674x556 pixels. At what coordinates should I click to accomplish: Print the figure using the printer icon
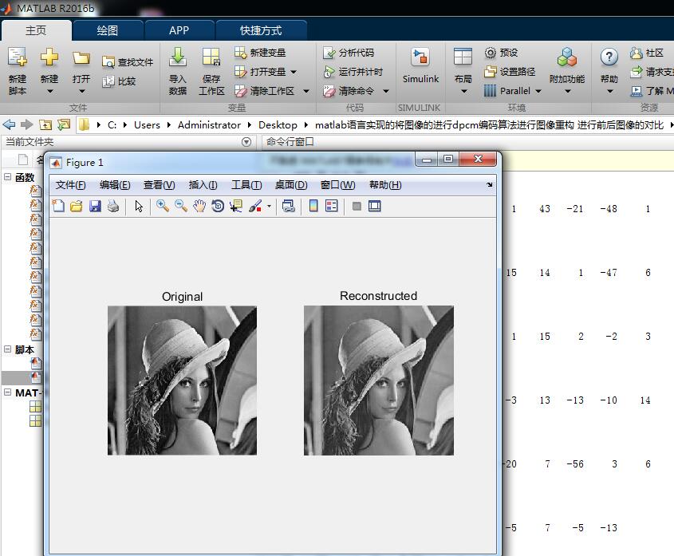pyautogui.click(x=113, y=206)
